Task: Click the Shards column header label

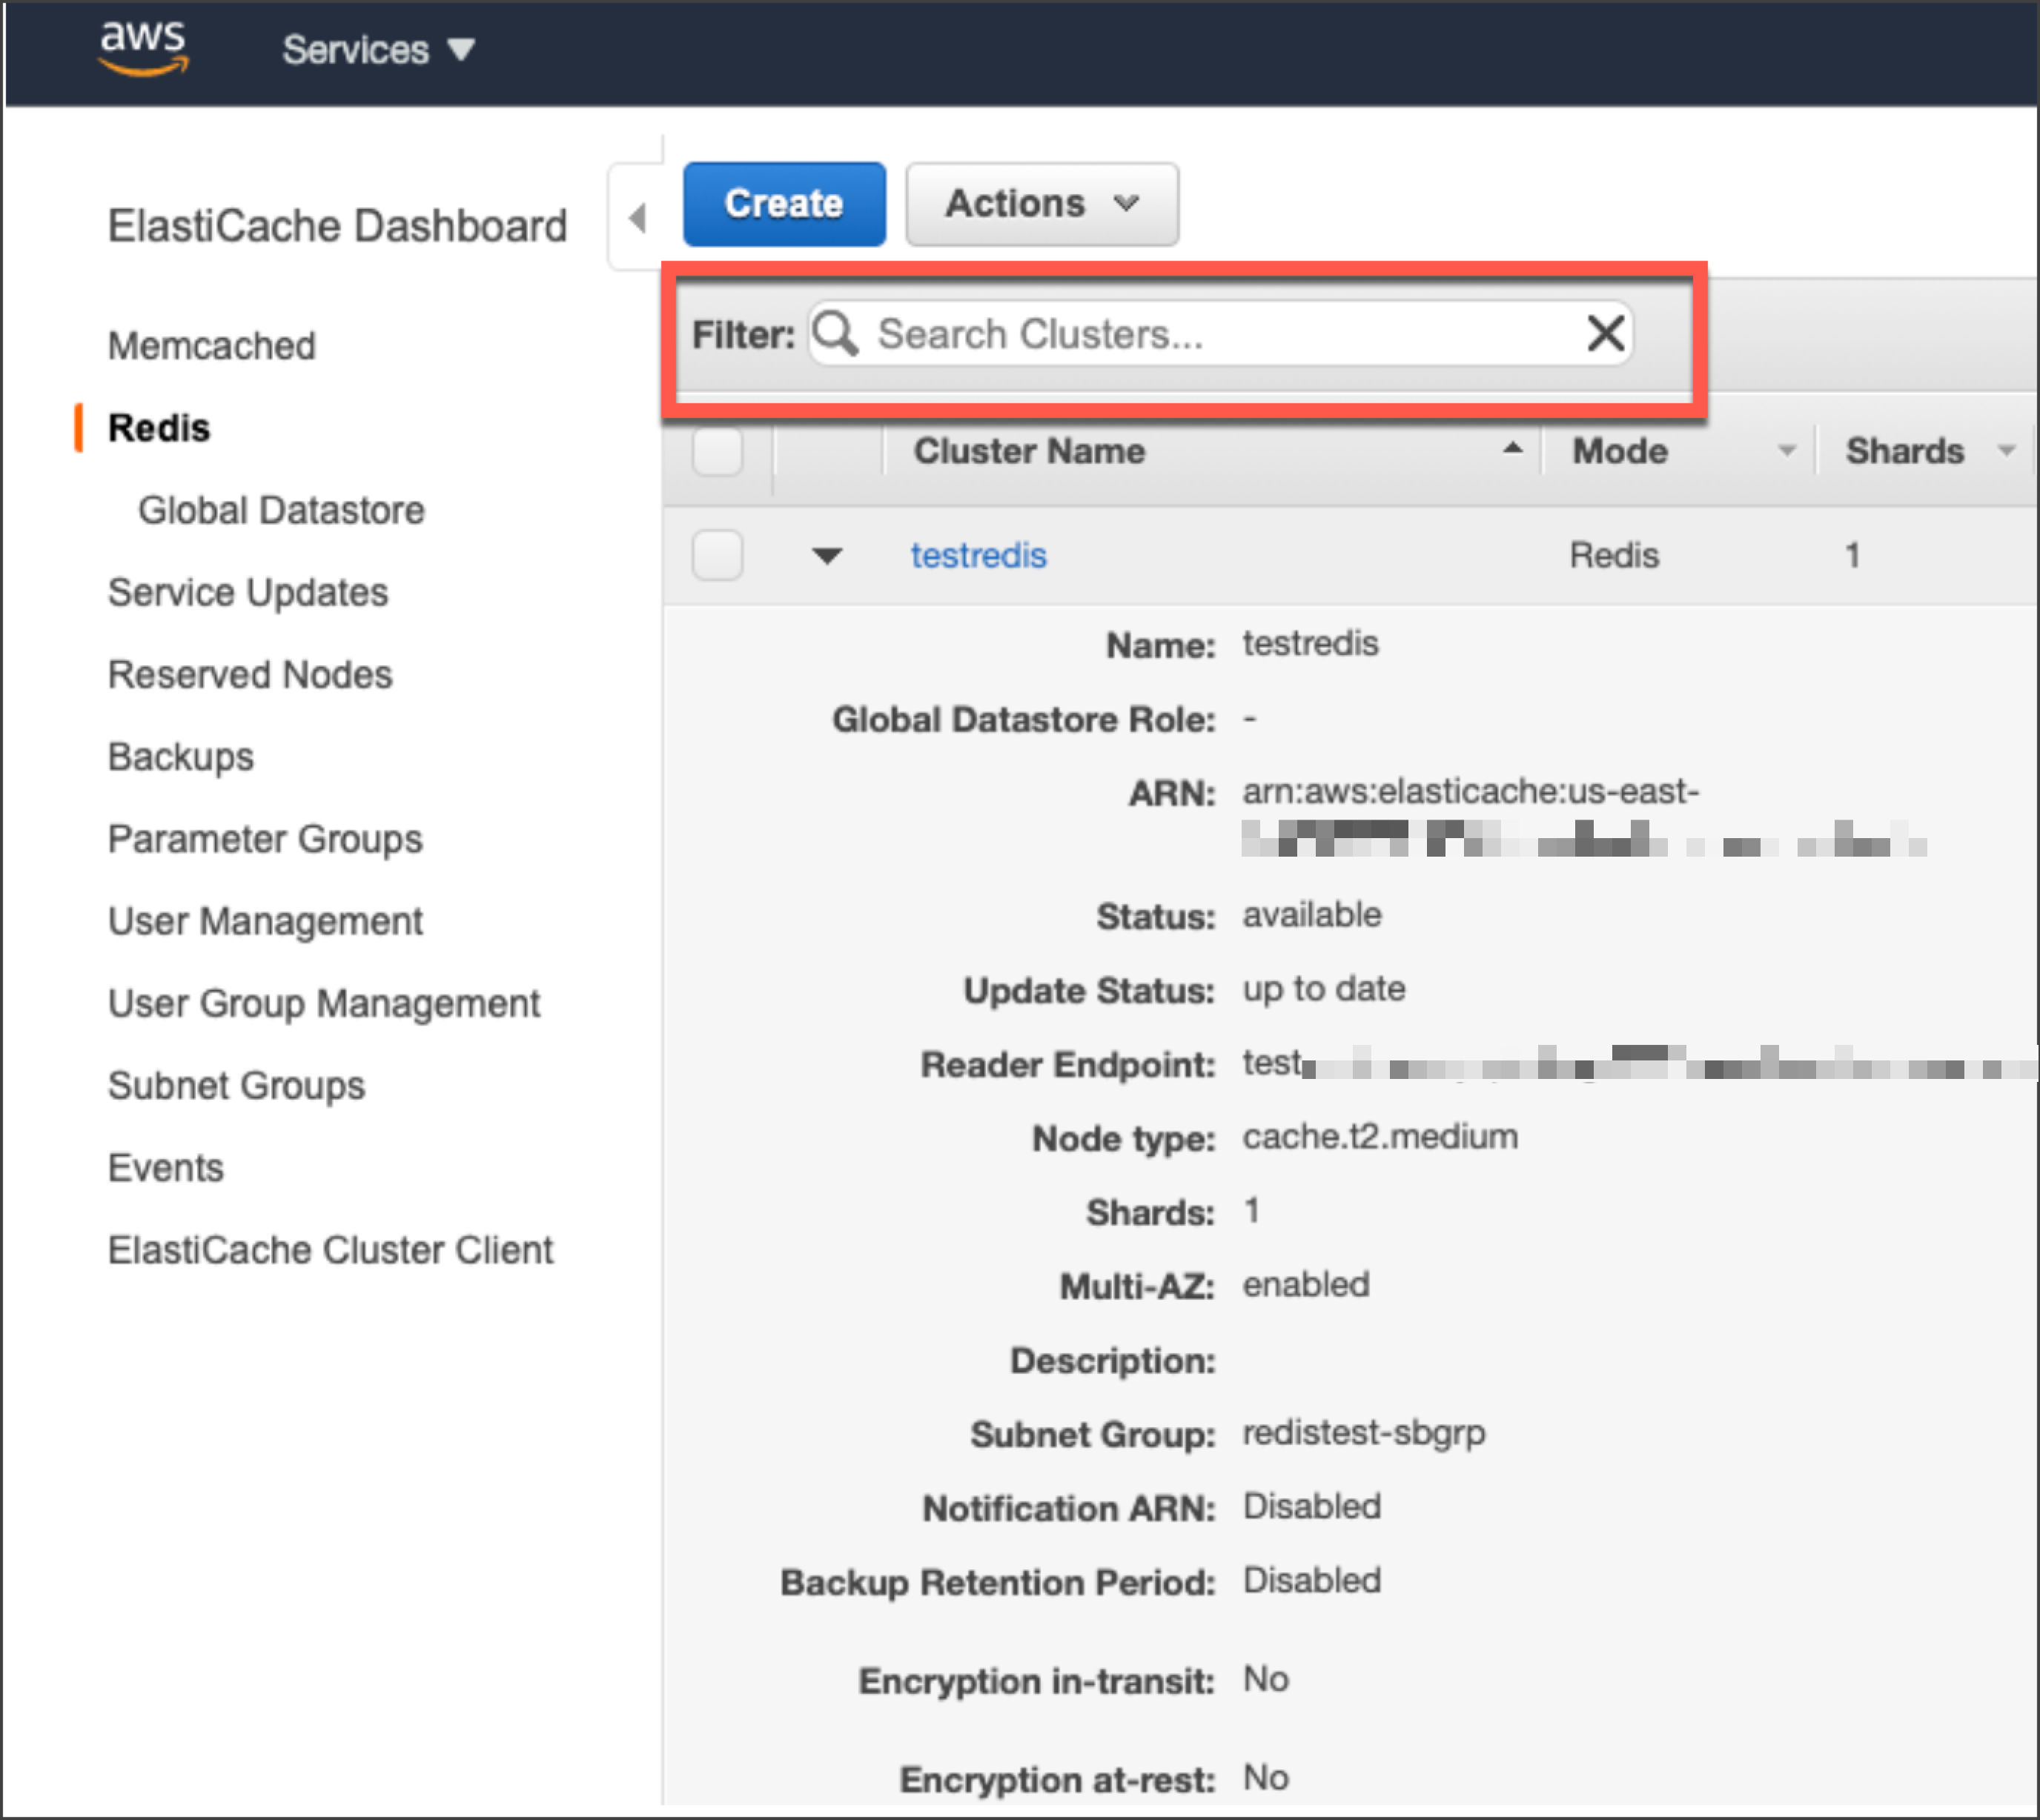Action: tap(1905, 451)
